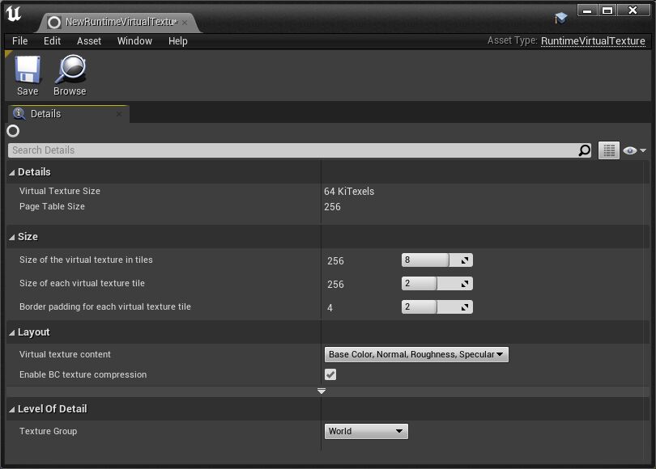Click the Texture Group label
The height and width of the screenshot is (469, 656).
click(x=48, y=431)
